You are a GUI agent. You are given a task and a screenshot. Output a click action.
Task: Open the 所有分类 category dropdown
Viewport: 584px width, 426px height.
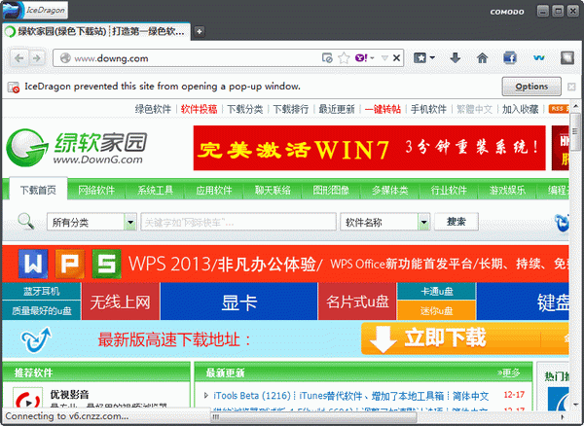tap(130, 222)
